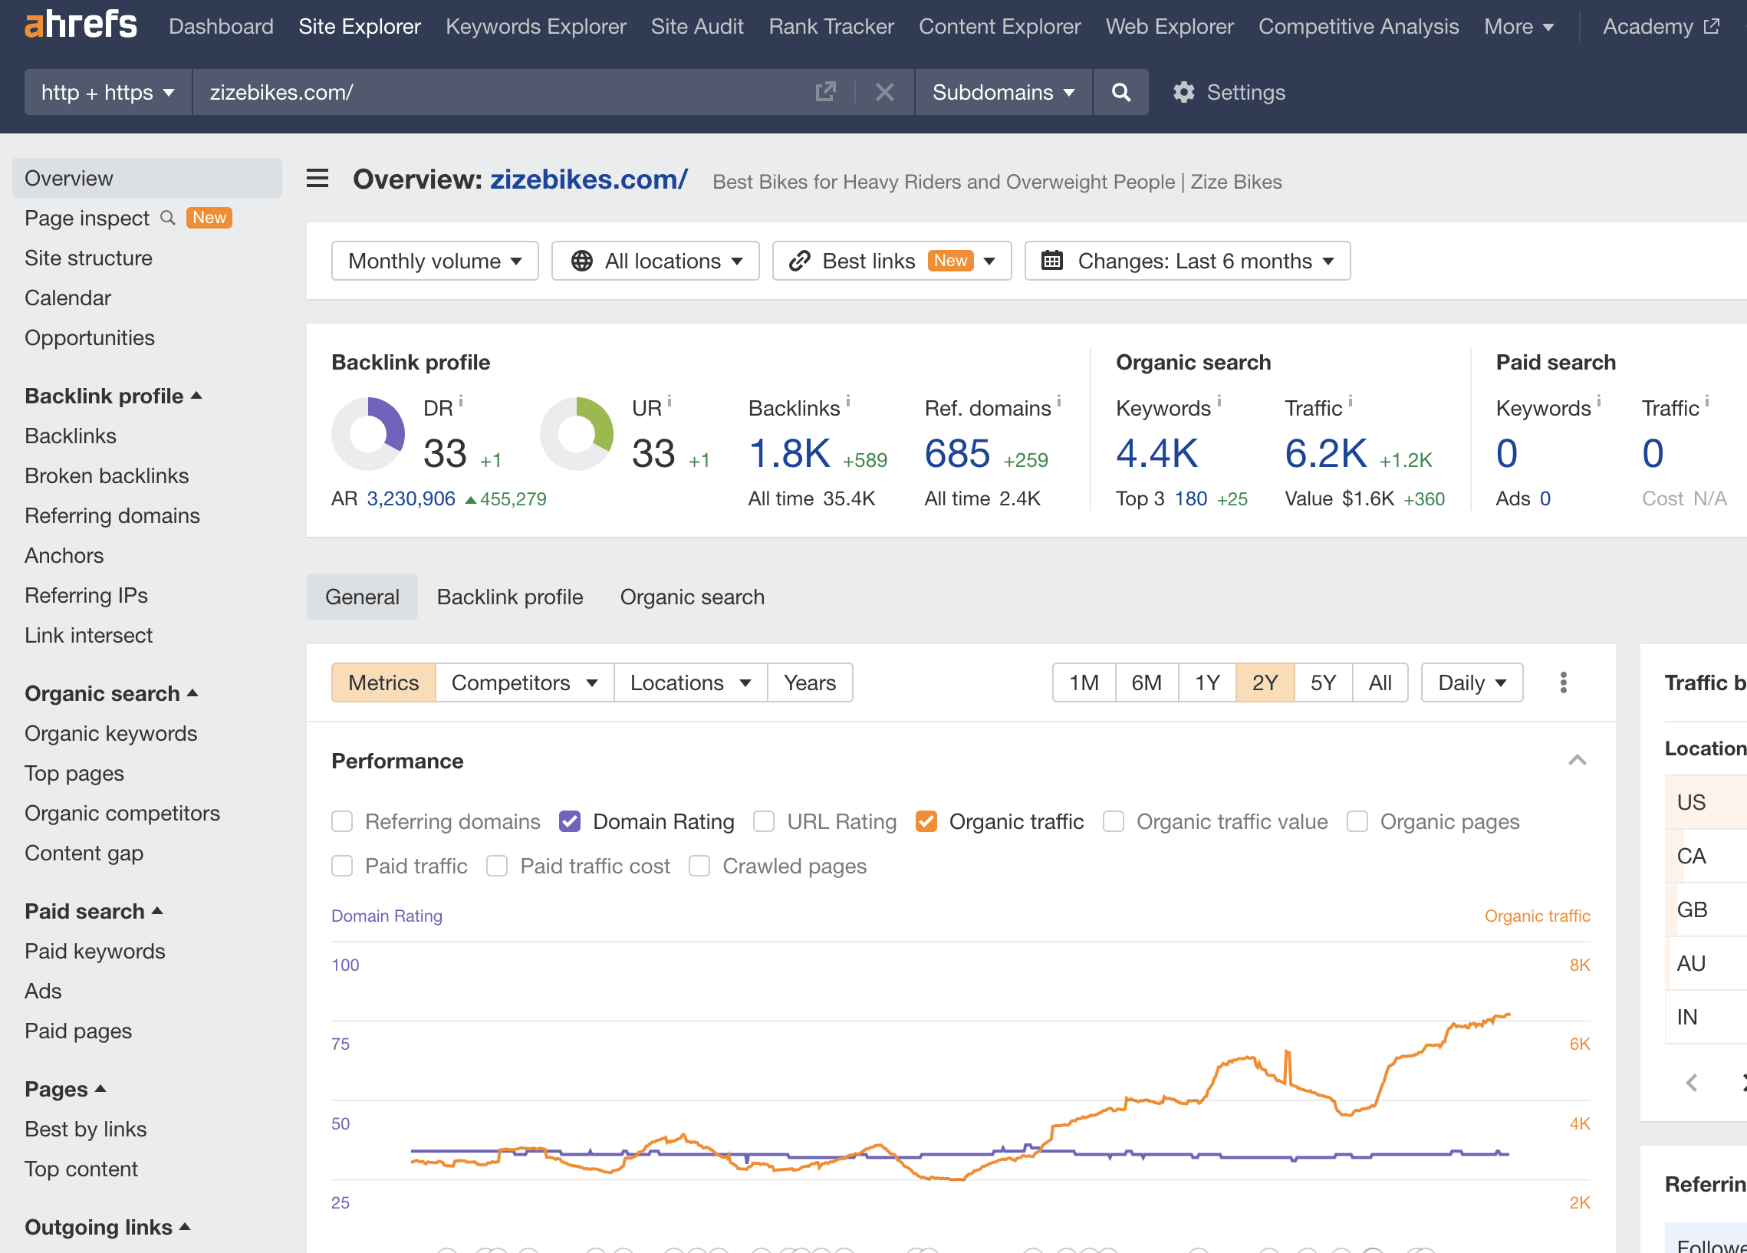Open Locations dropdown in chart

(x=690, y=682)
